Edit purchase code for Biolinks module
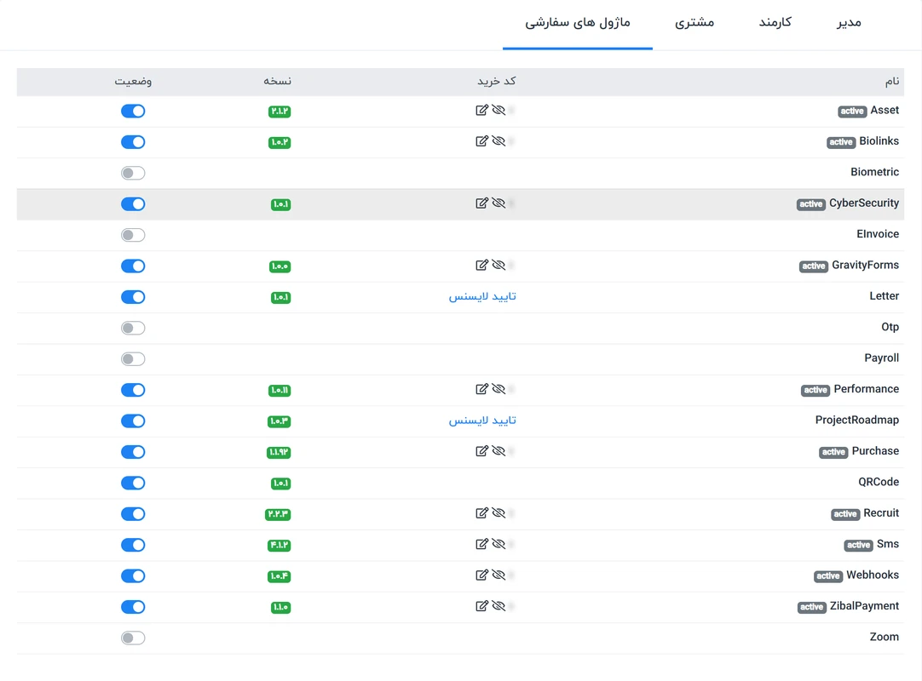922x681 pixels. (x=481, y=141)
